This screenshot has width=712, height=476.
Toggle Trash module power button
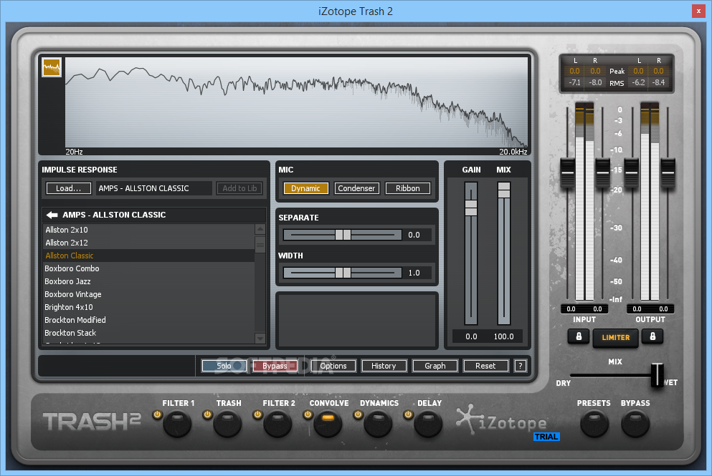pyautogui.click(x=207, y=414)
